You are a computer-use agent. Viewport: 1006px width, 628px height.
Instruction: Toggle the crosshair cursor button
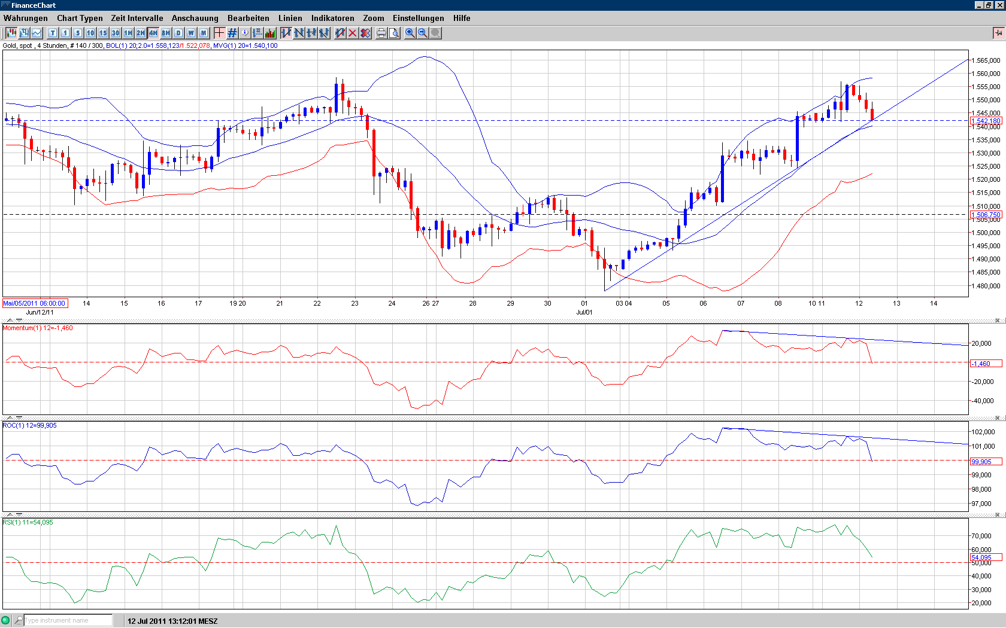coord(220,33)
